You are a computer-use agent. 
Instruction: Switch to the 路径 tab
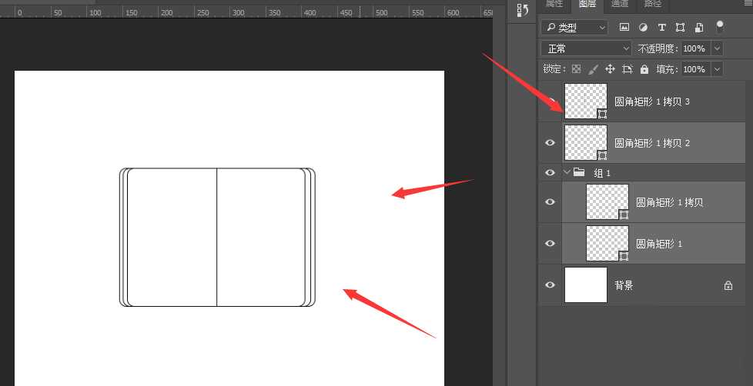(x=653, y=4)
